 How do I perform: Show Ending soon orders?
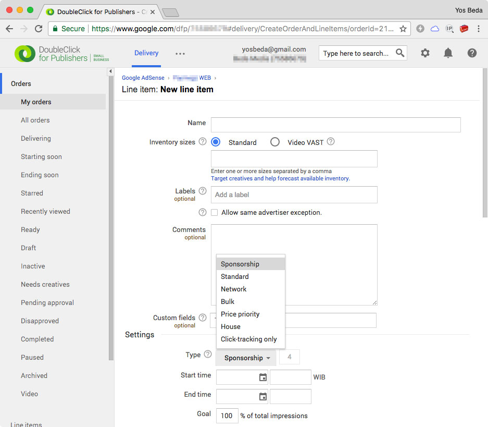pos(40,175)
